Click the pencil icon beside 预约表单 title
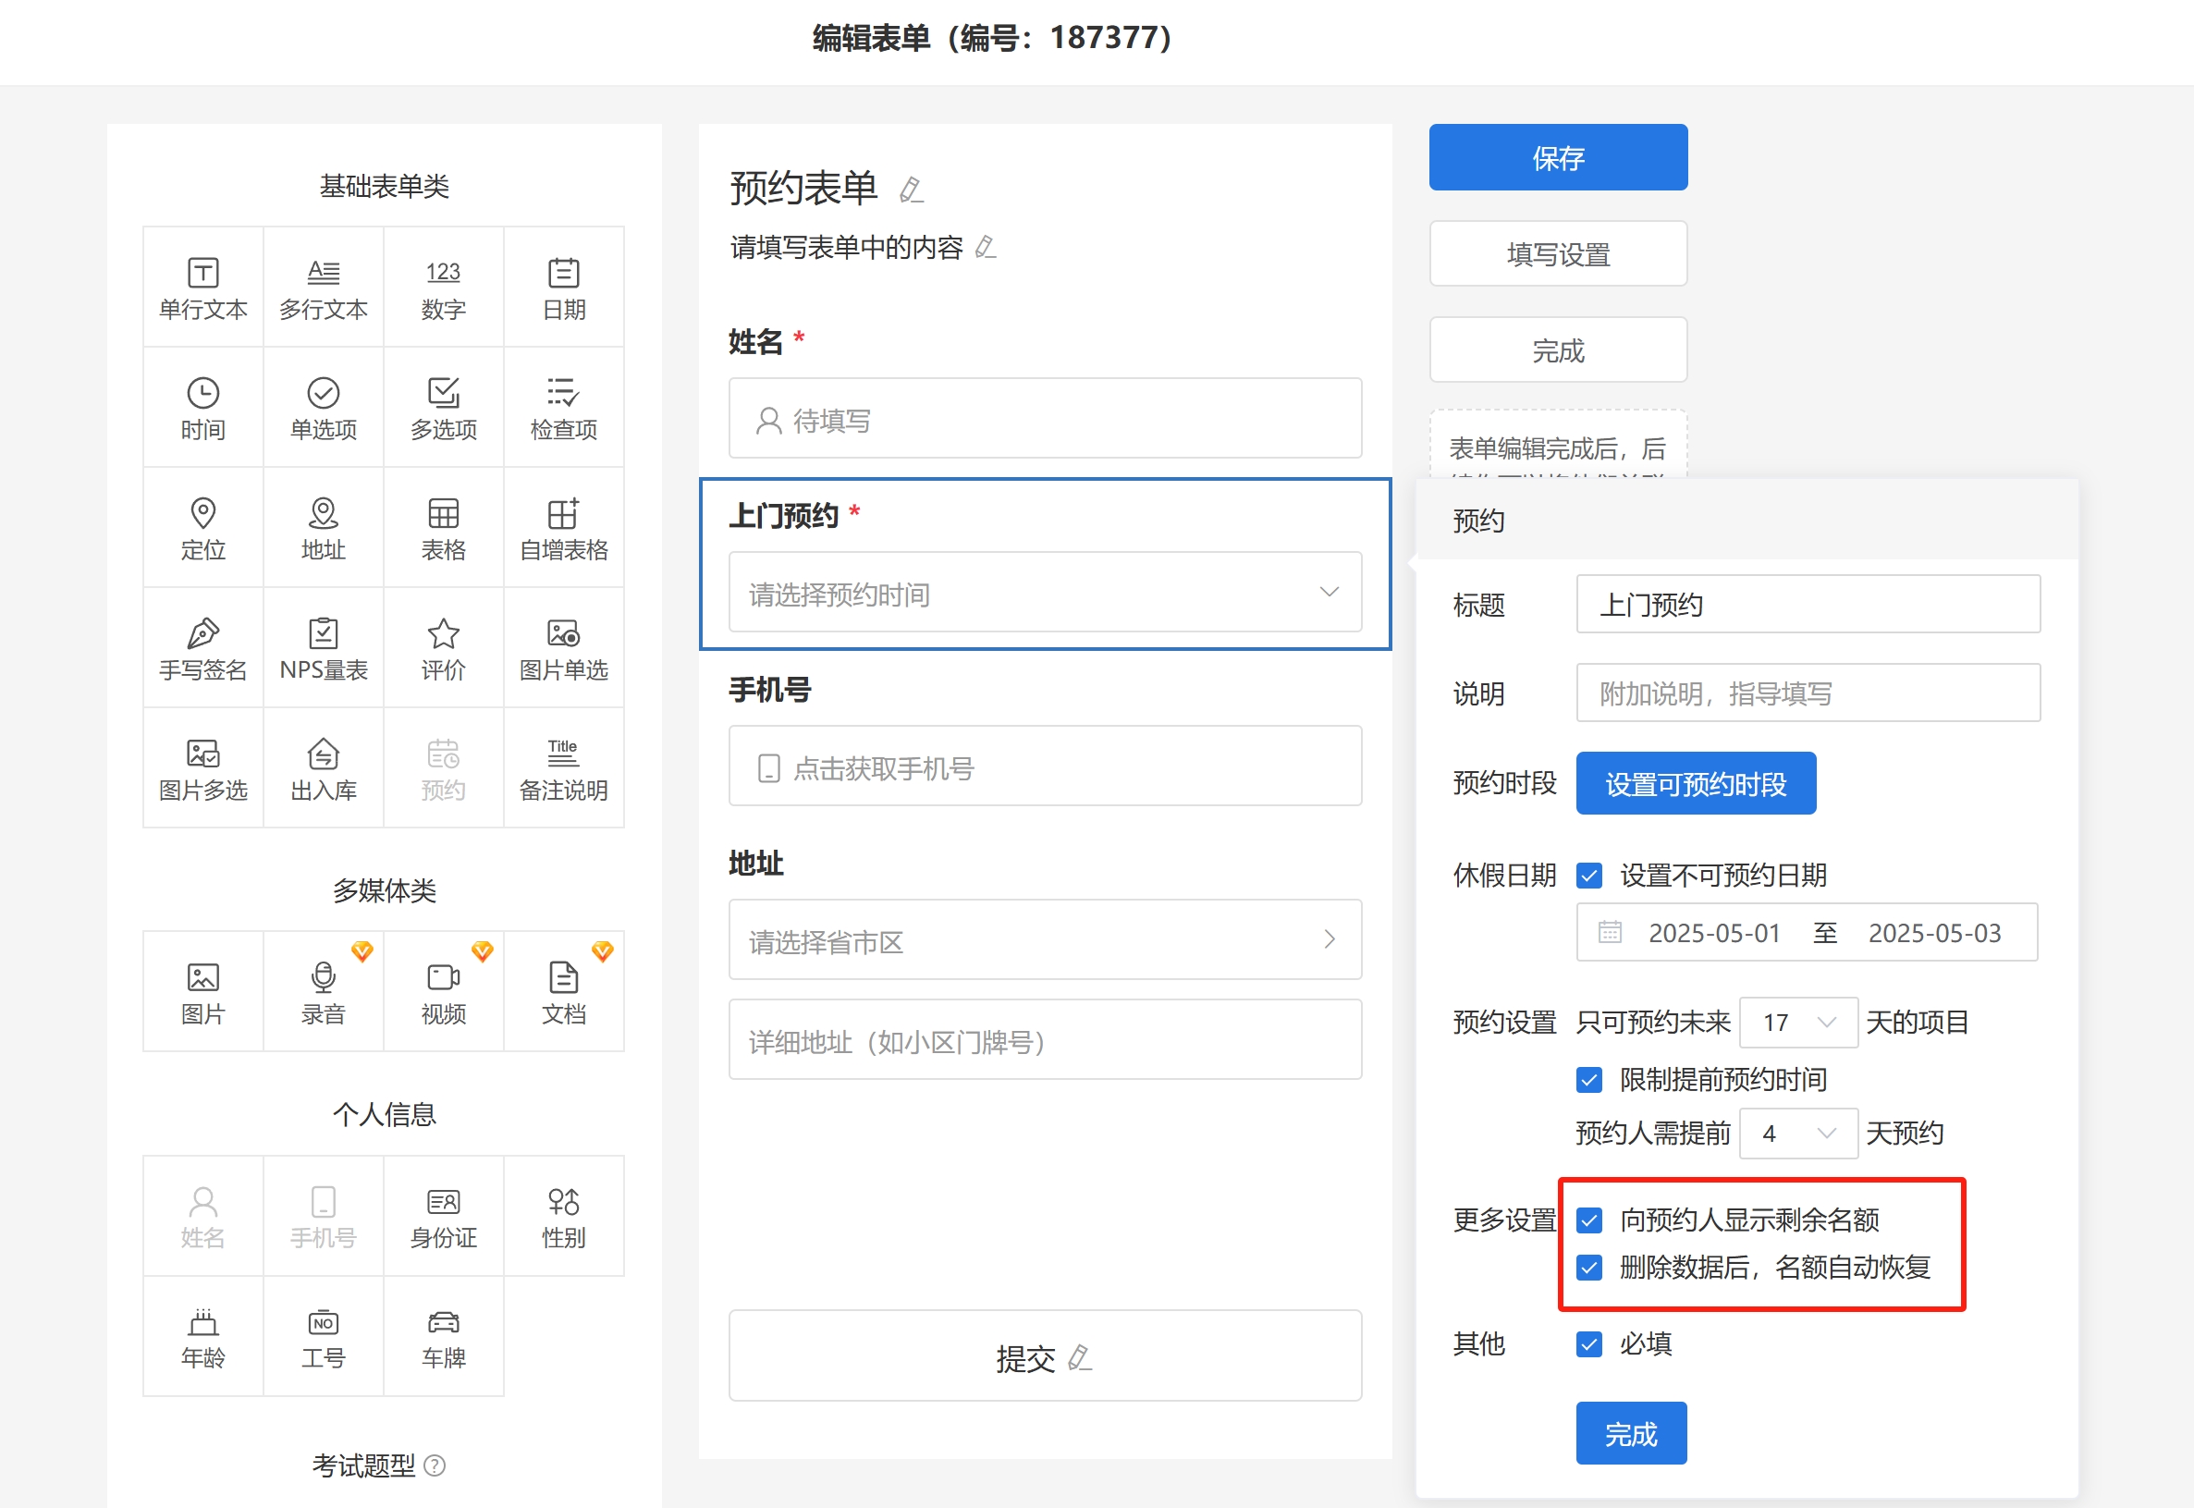The image size is (2194, 1508). click(x=911, y=190)
